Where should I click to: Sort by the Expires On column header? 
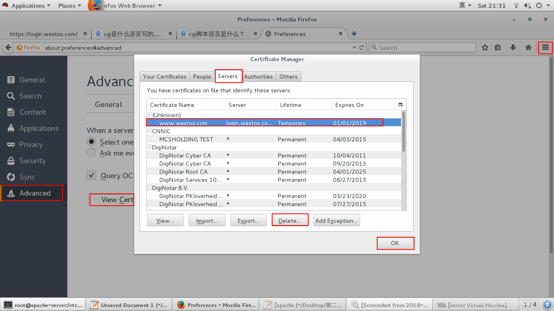tap(364, 105)
